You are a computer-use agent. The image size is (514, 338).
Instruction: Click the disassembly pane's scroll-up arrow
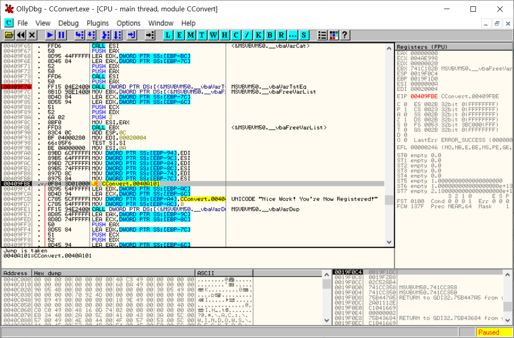(389, 48)
